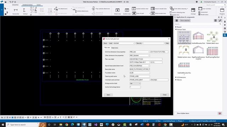Switch to the Plan view tab
This screenshot has height=127, width=227.
tap(107, 48)
